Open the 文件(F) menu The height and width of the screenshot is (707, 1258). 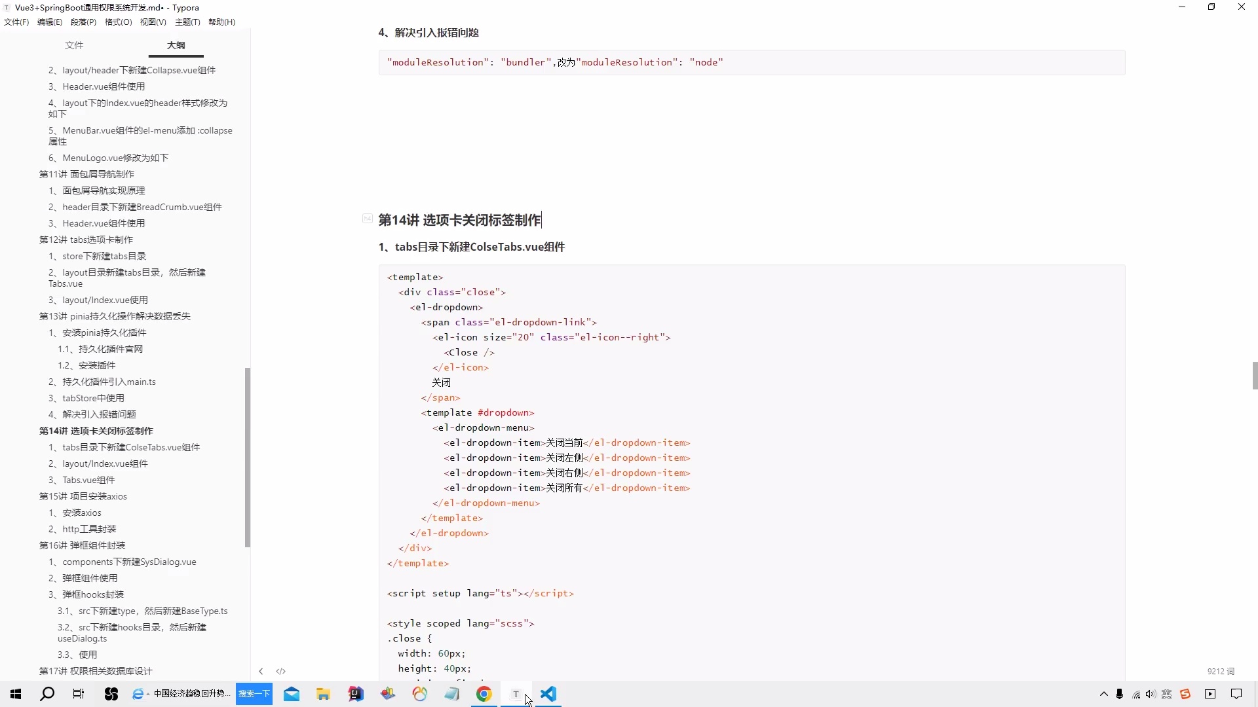[x=16, y=22]
